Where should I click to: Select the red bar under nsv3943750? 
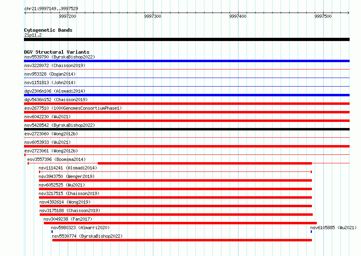[176, 180]
